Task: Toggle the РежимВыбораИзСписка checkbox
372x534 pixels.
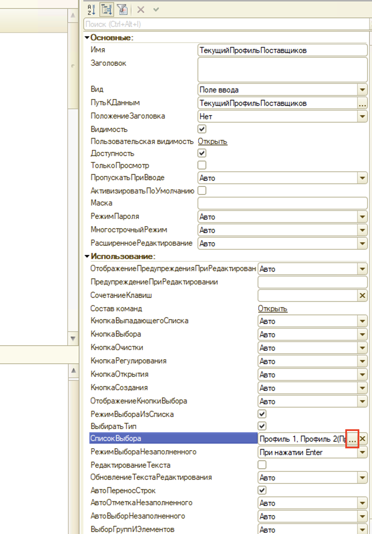Action: [262, 414]
